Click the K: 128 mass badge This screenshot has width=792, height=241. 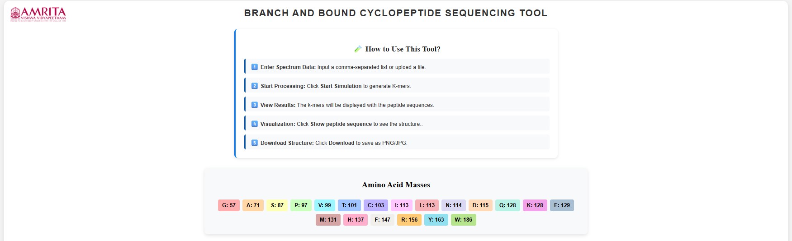[535, 205]
